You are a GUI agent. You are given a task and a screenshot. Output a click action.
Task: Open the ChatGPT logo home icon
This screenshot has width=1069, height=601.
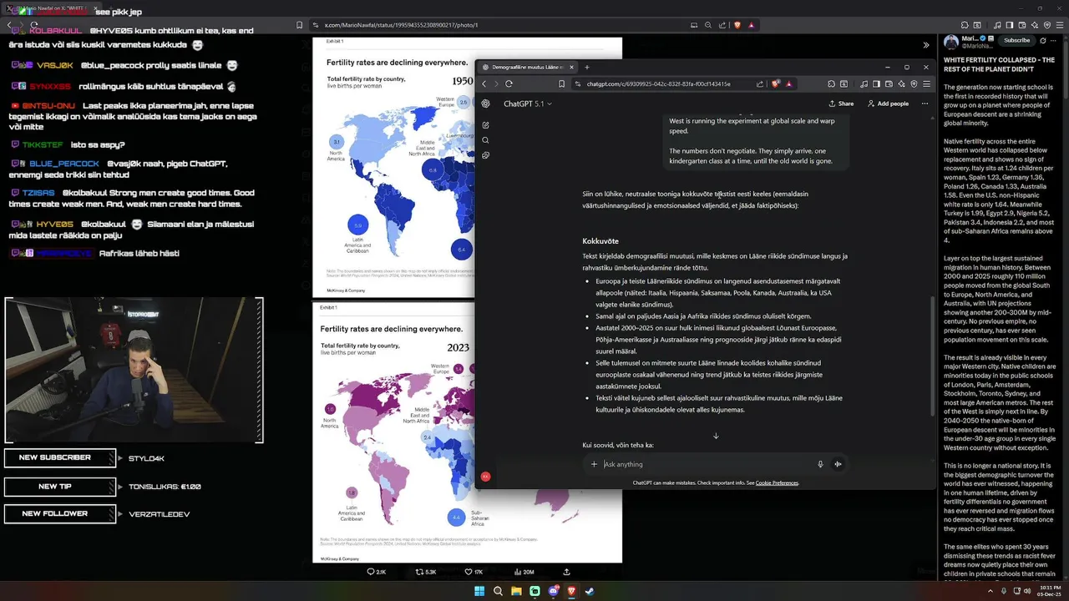coord(485,104)
